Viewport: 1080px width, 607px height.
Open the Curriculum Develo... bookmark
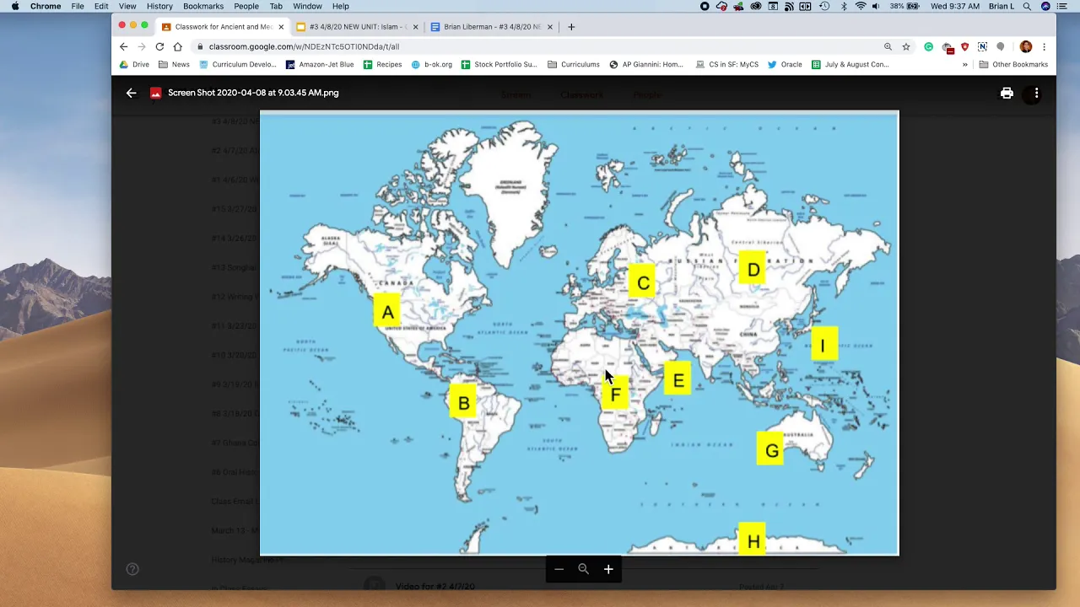(x=238, y=64)
